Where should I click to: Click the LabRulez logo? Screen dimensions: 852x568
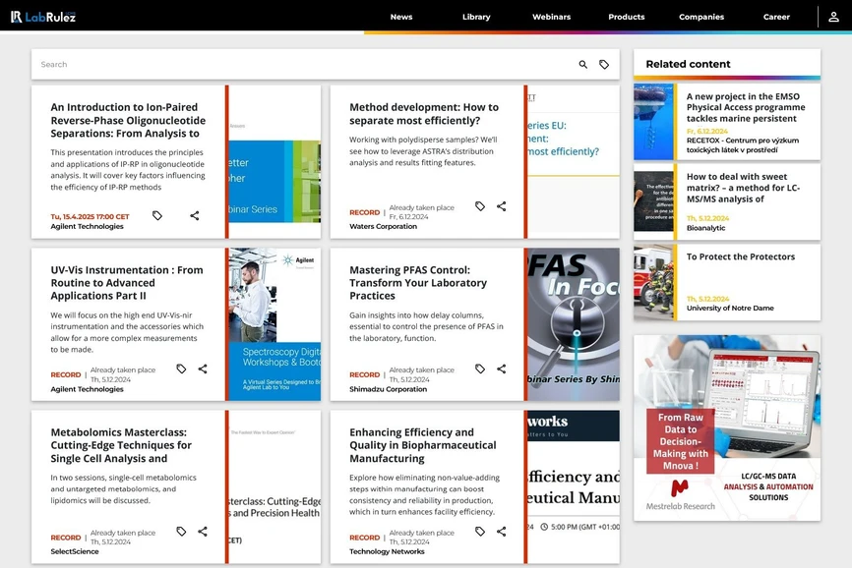[x=43, y=17]
